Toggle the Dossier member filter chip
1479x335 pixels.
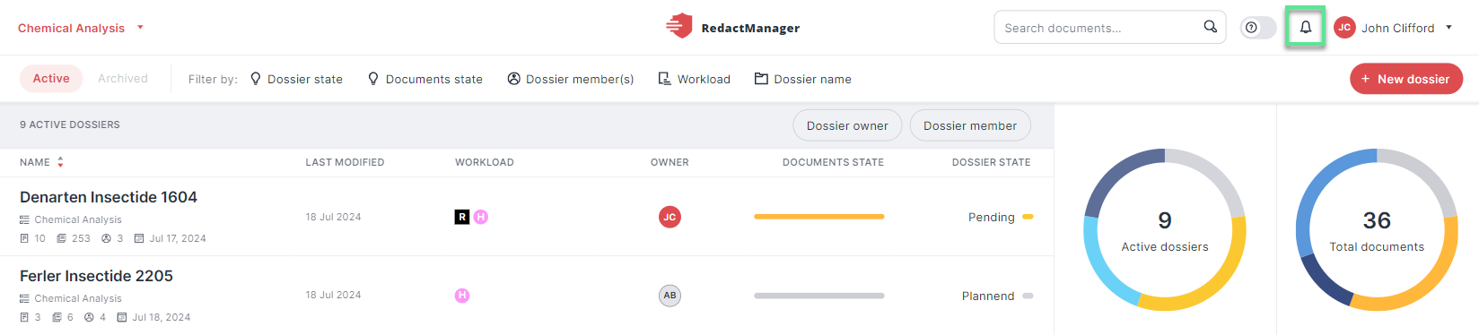coord(970,125)
